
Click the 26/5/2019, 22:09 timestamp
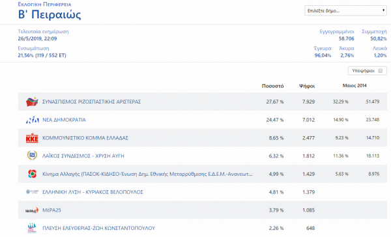[37, 38]
